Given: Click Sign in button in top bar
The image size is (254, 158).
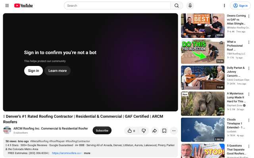Looking at the screenshot, I should 241,6.
